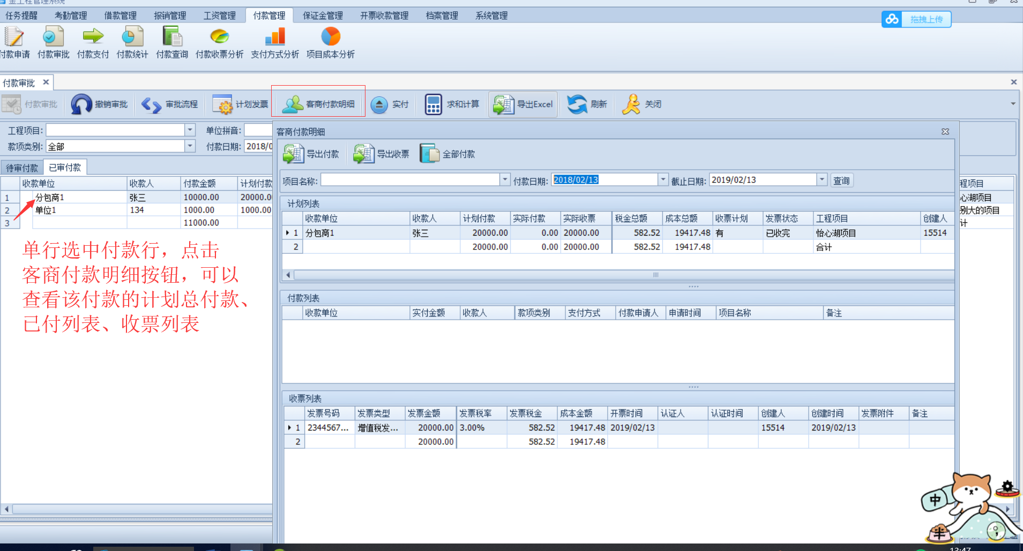The width and height of the screenshot is (1023, 551).
Task: Open the 付款审批 ribbon icon
Action: [53, 43]
